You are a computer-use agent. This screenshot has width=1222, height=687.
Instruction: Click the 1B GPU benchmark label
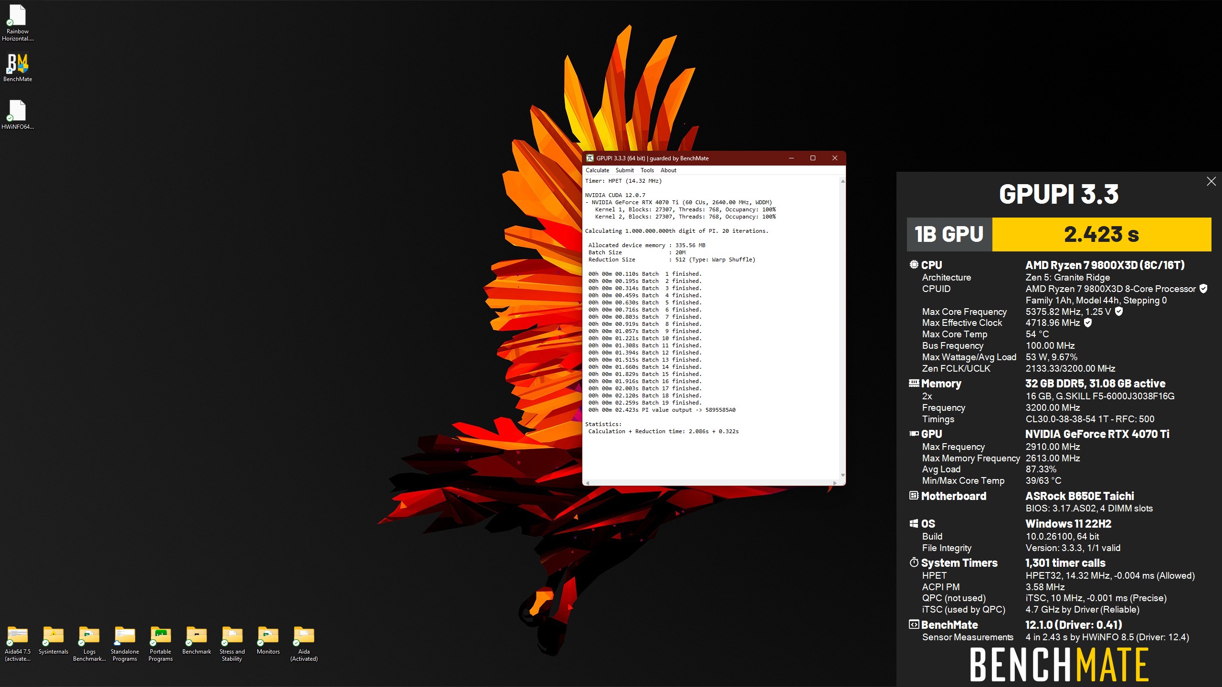pyautogui.click(x=949, y=234)
